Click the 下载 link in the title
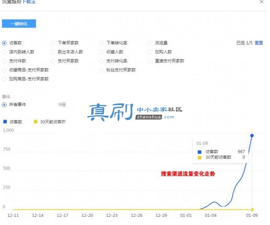 click(x=29, y=2)
